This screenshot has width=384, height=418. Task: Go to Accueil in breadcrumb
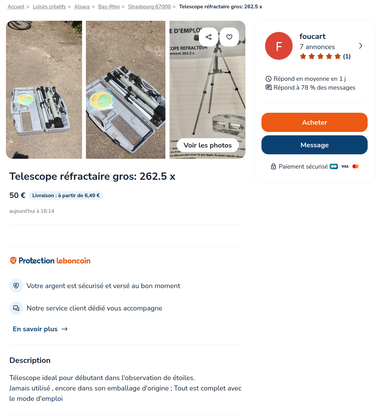[16, 6]
